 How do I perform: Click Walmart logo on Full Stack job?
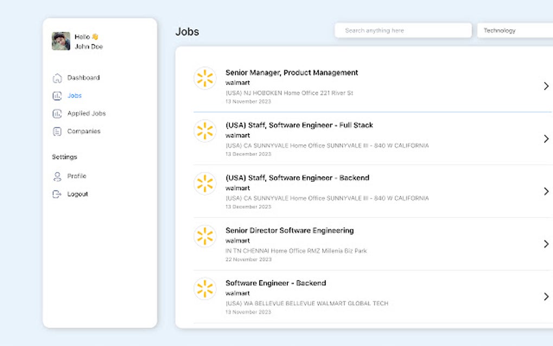[x=205, y=131]
